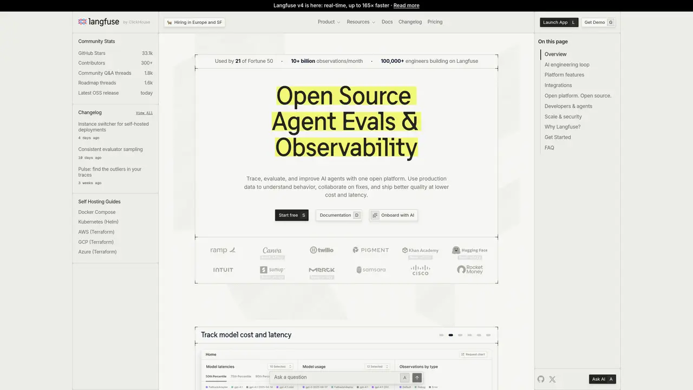Open Model latencies 10 Selected dropdown
Image resolution: width=693 pixels, height=390 pixels.
[x=280, y=367]
